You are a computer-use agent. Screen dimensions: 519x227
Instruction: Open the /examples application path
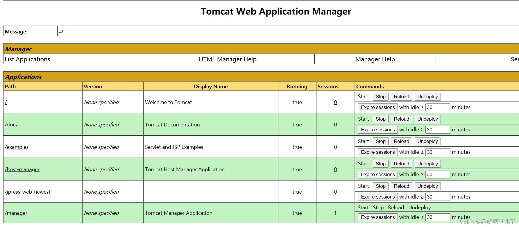pyautogui.click(x=17, y=147)
